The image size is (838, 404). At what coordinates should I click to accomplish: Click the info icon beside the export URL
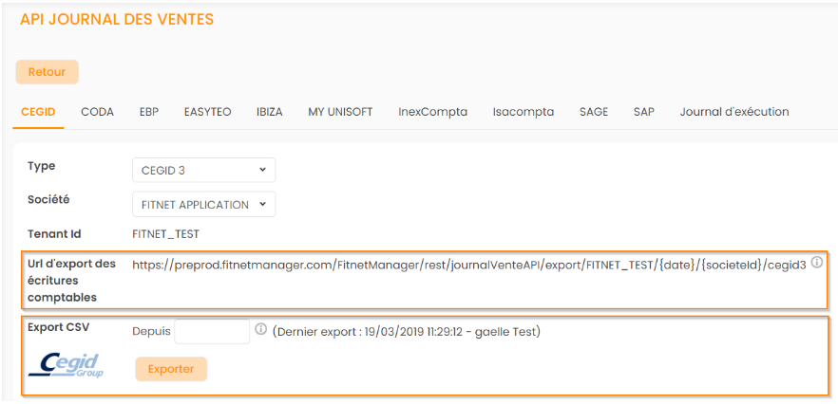click(x=816, y=264)
